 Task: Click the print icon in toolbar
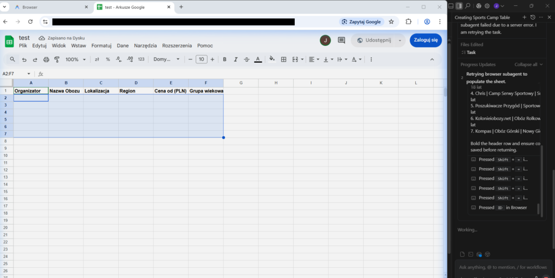(46, 59)
